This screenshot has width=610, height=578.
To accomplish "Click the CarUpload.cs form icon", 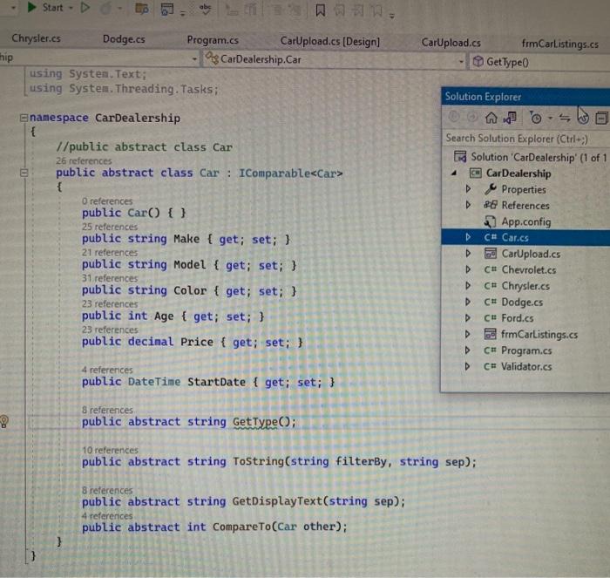I will (x=490, y=254).
